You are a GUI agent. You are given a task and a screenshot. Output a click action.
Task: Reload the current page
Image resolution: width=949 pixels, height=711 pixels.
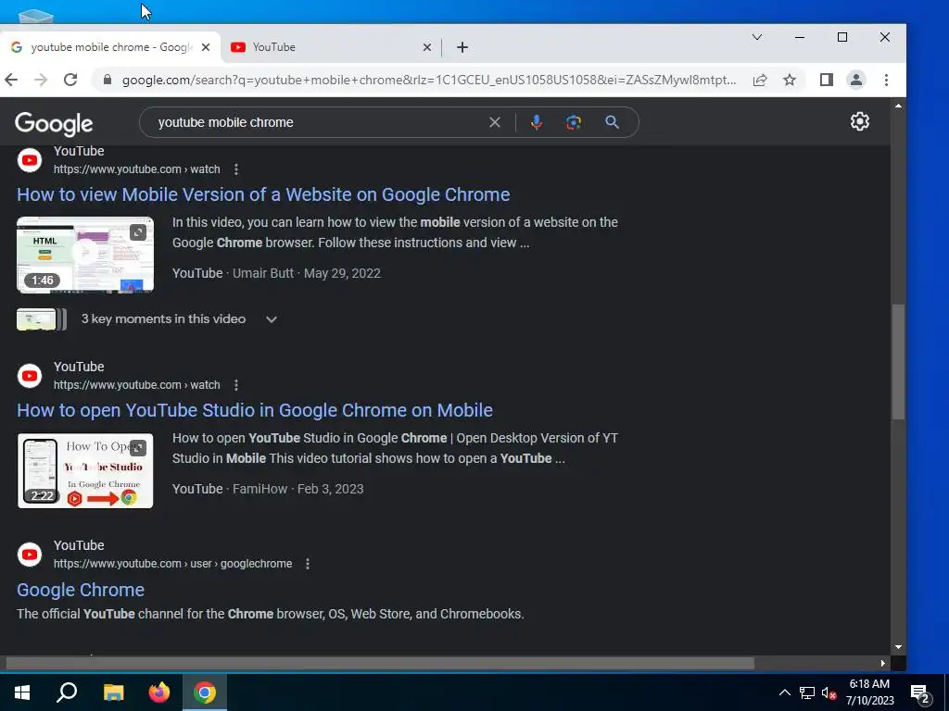coord(70,80)
